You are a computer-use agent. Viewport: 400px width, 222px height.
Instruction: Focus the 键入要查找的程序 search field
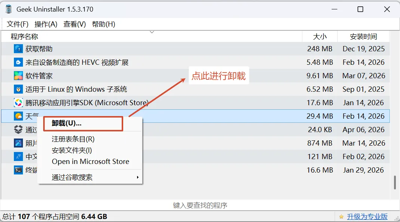[200, 205]
